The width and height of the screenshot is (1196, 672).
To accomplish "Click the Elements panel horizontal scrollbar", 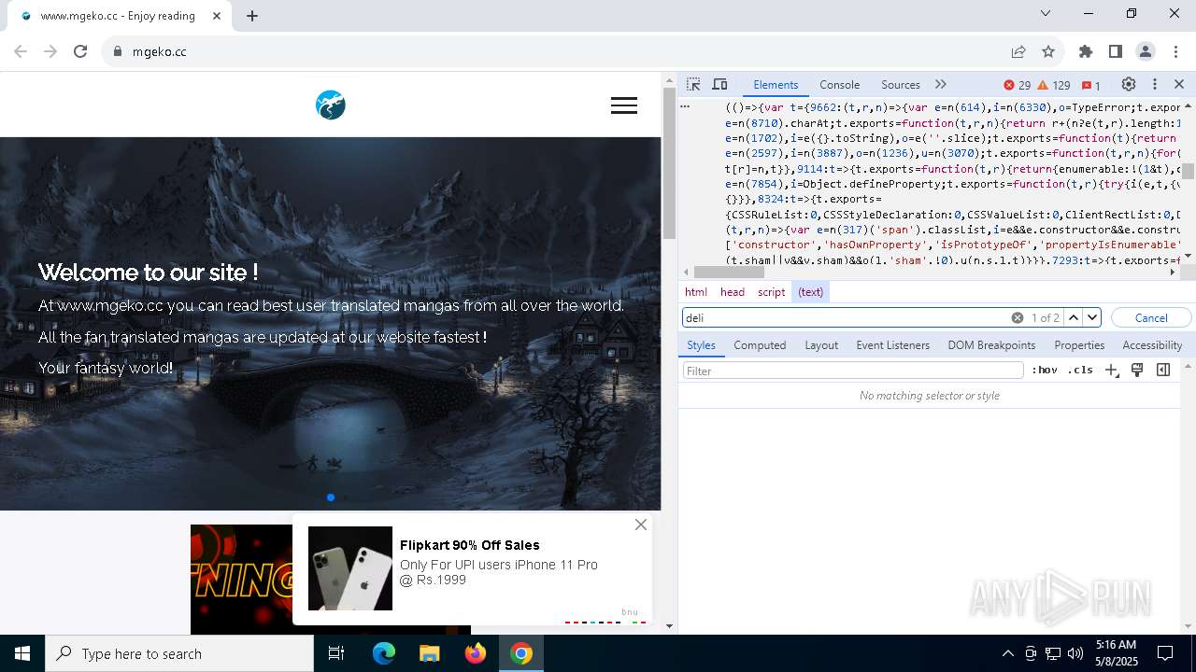I will (729, 273).
